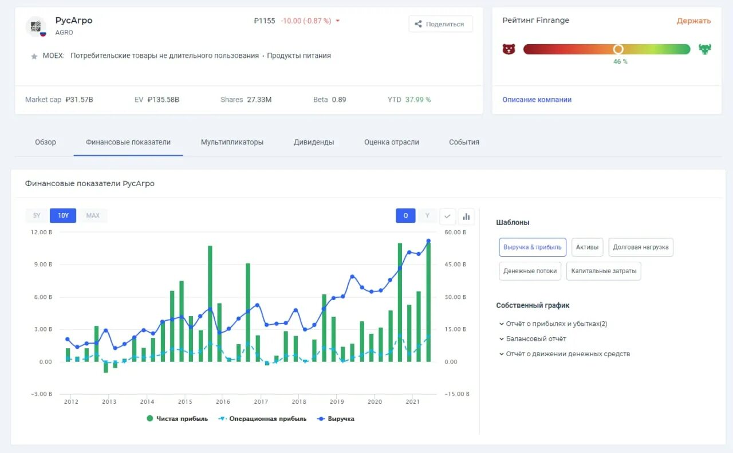Click the favorite star icon before MOEX
The width and height of the screenshot is (733, 453).
coord(34,56)
